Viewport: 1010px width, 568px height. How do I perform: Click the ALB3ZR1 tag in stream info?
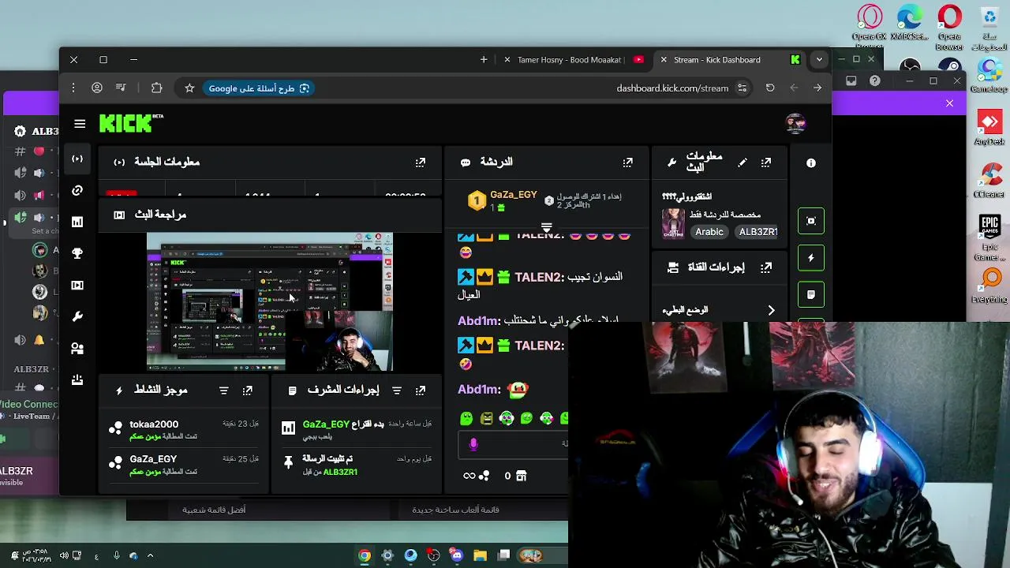(x=757, y=232)
